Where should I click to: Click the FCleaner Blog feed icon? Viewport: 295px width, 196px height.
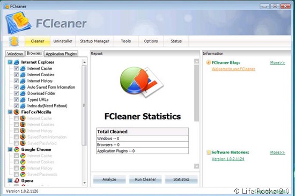[208, 62]
